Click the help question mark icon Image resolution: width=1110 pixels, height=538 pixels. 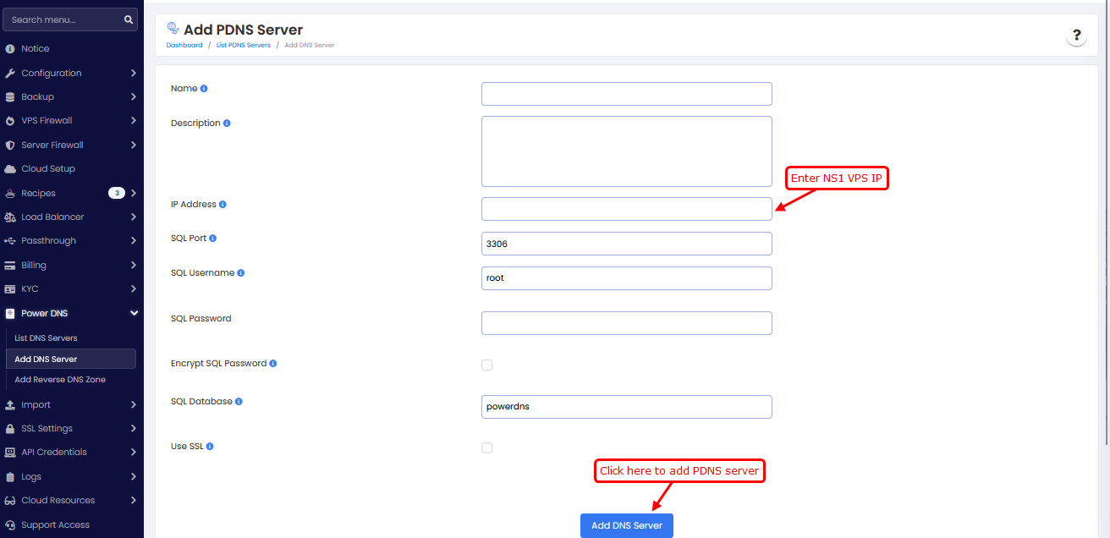click(1076, 36)
